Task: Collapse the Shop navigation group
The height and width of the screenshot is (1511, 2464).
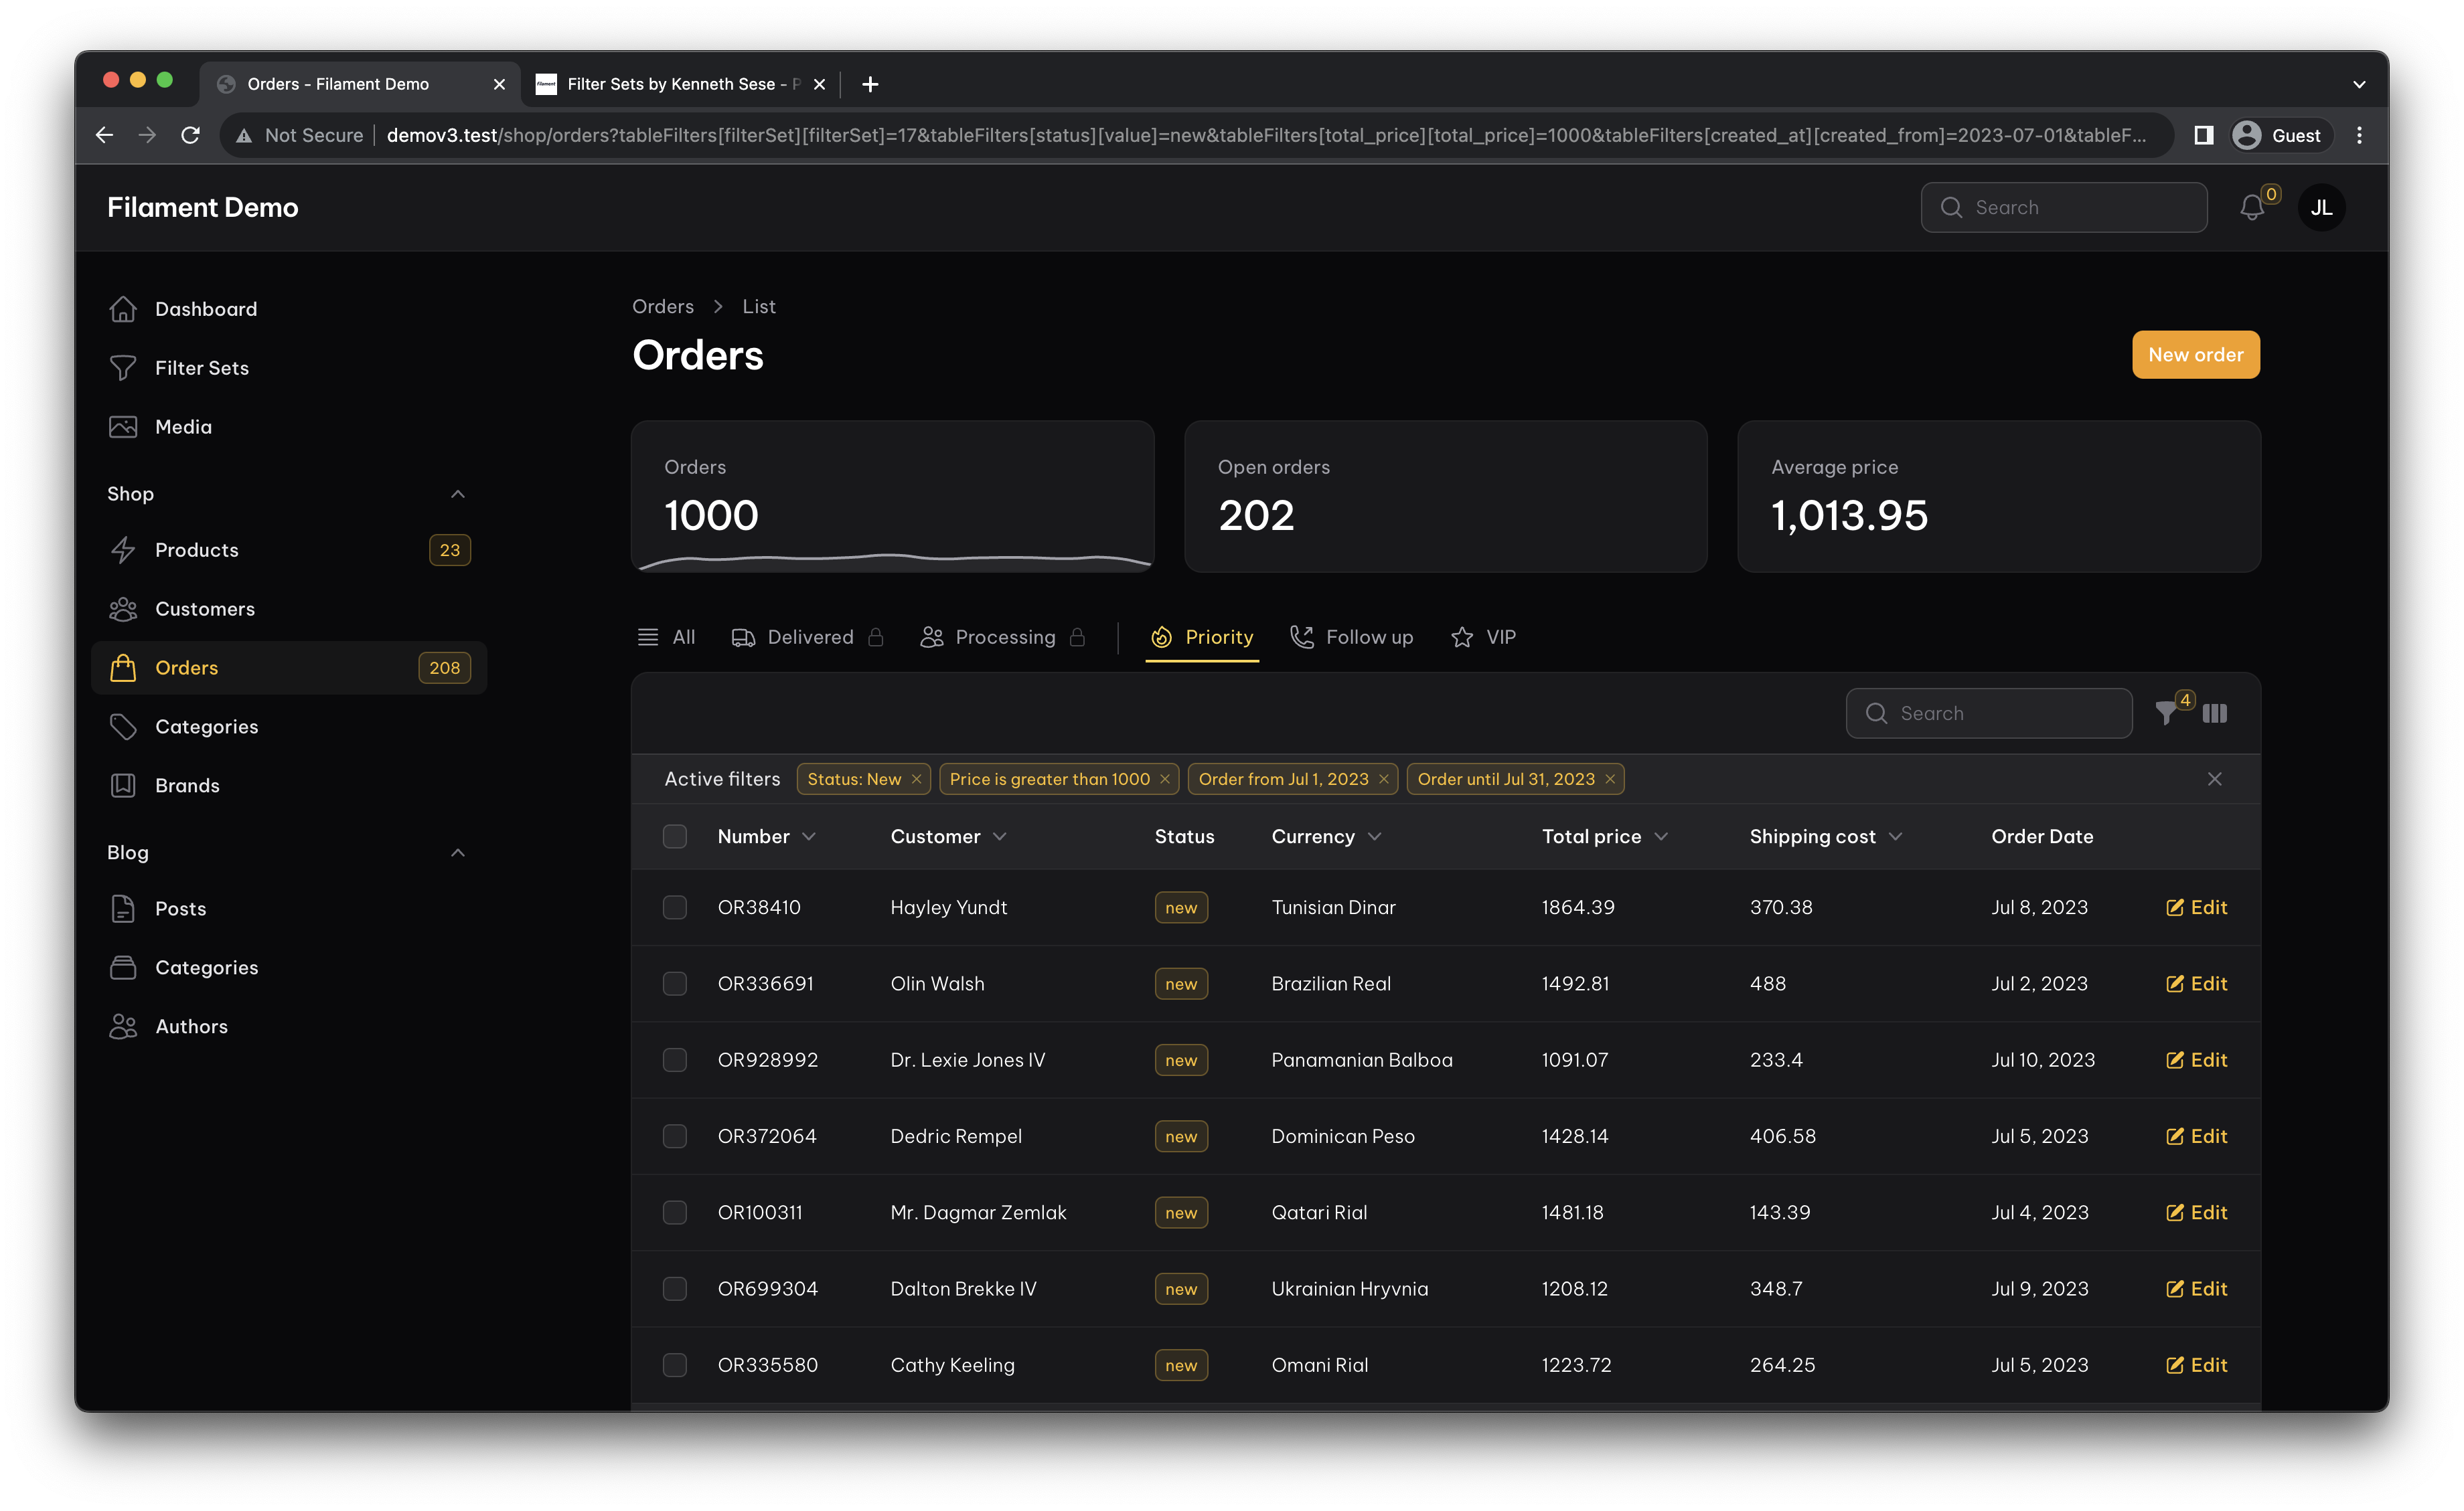Action: pos(457,494)
